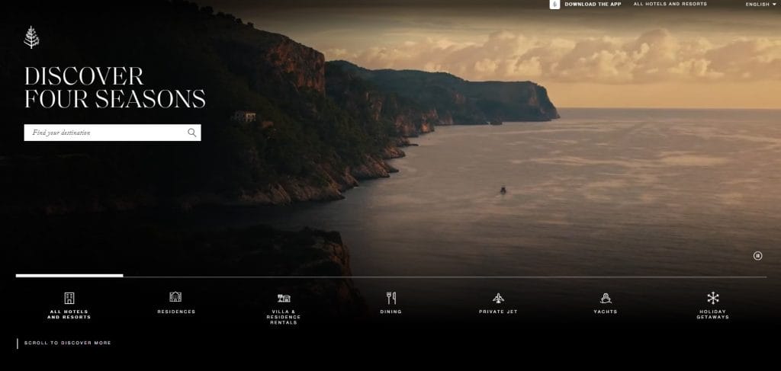Expand the English language dropdown

coord(760,5)
